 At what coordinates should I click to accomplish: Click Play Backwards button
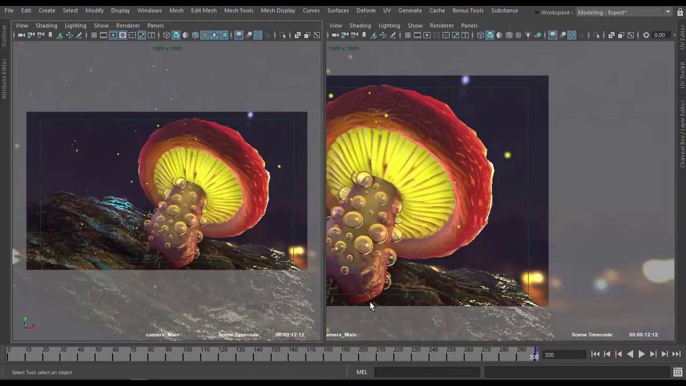pos(630,354)
